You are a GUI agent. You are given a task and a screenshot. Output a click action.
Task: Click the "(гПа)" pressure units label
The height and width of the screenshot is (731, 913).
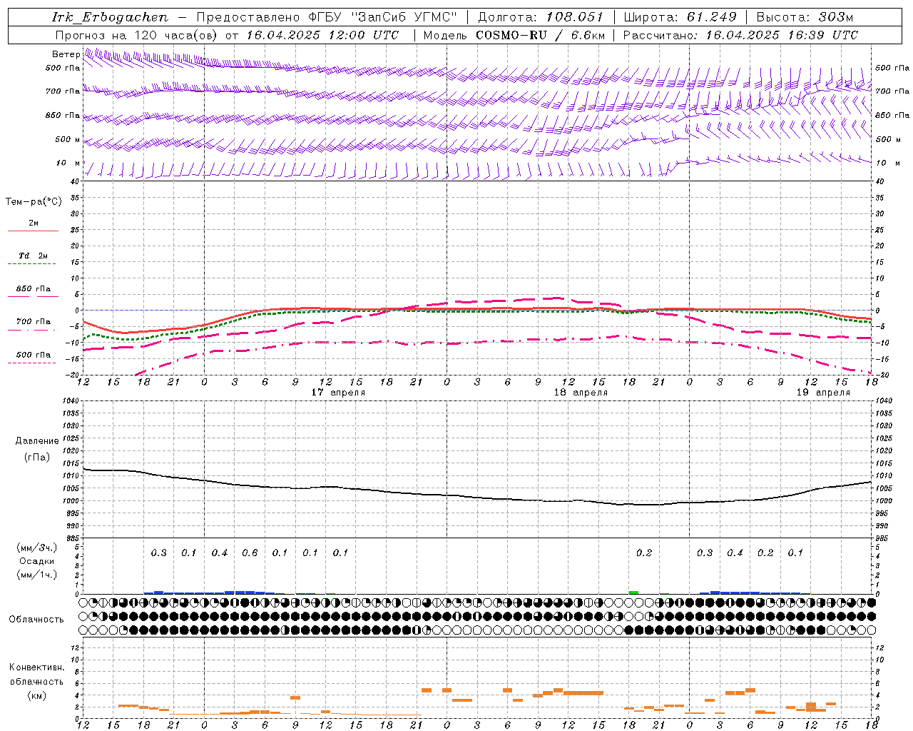[37, 457]
